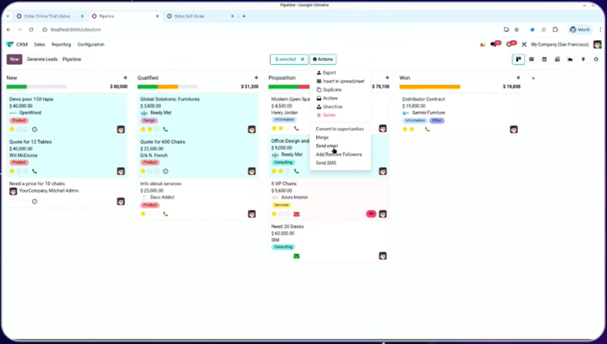Select the kanban view icon

point(518,60)
